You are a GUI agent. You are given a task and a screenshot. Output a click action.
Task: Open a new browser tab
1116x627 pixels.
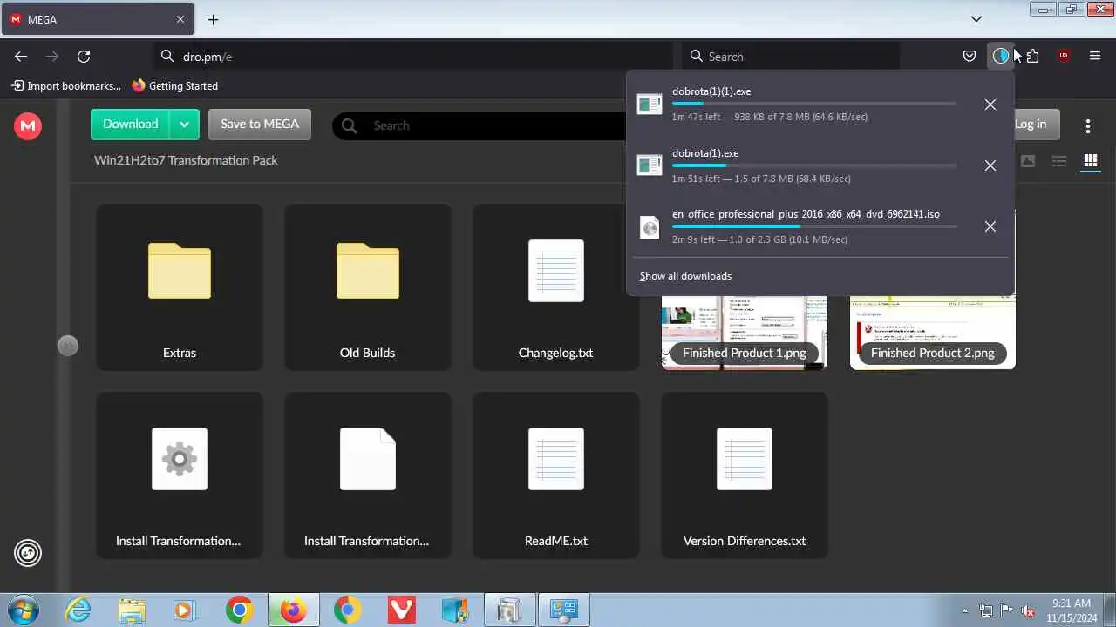[x=213, y=19]
